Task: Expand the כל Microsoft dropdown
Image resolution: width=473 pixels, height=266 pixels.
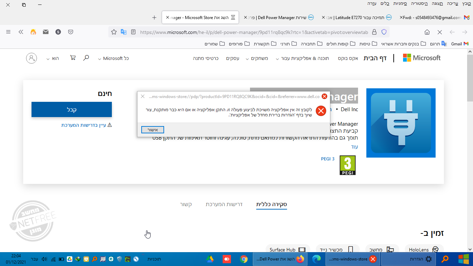Action: (x=113, y=59)
